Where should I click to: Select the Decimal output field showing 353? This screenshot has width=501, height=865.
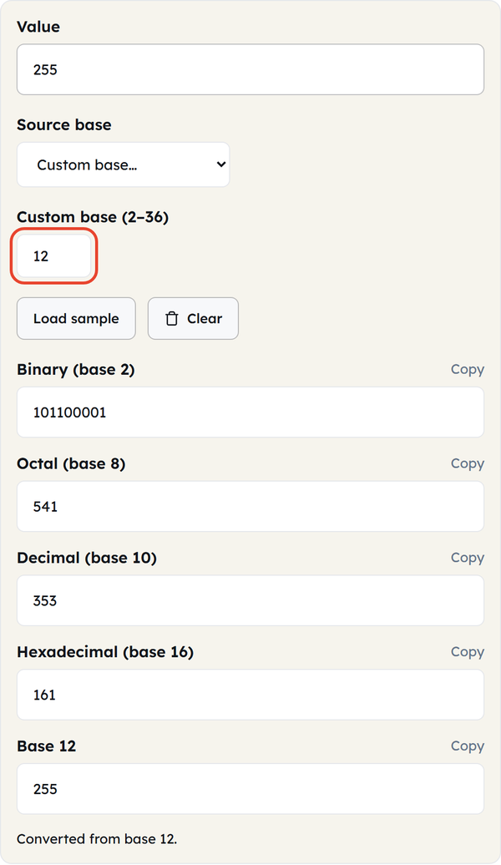pyautogui.click(x=250, y=601)
